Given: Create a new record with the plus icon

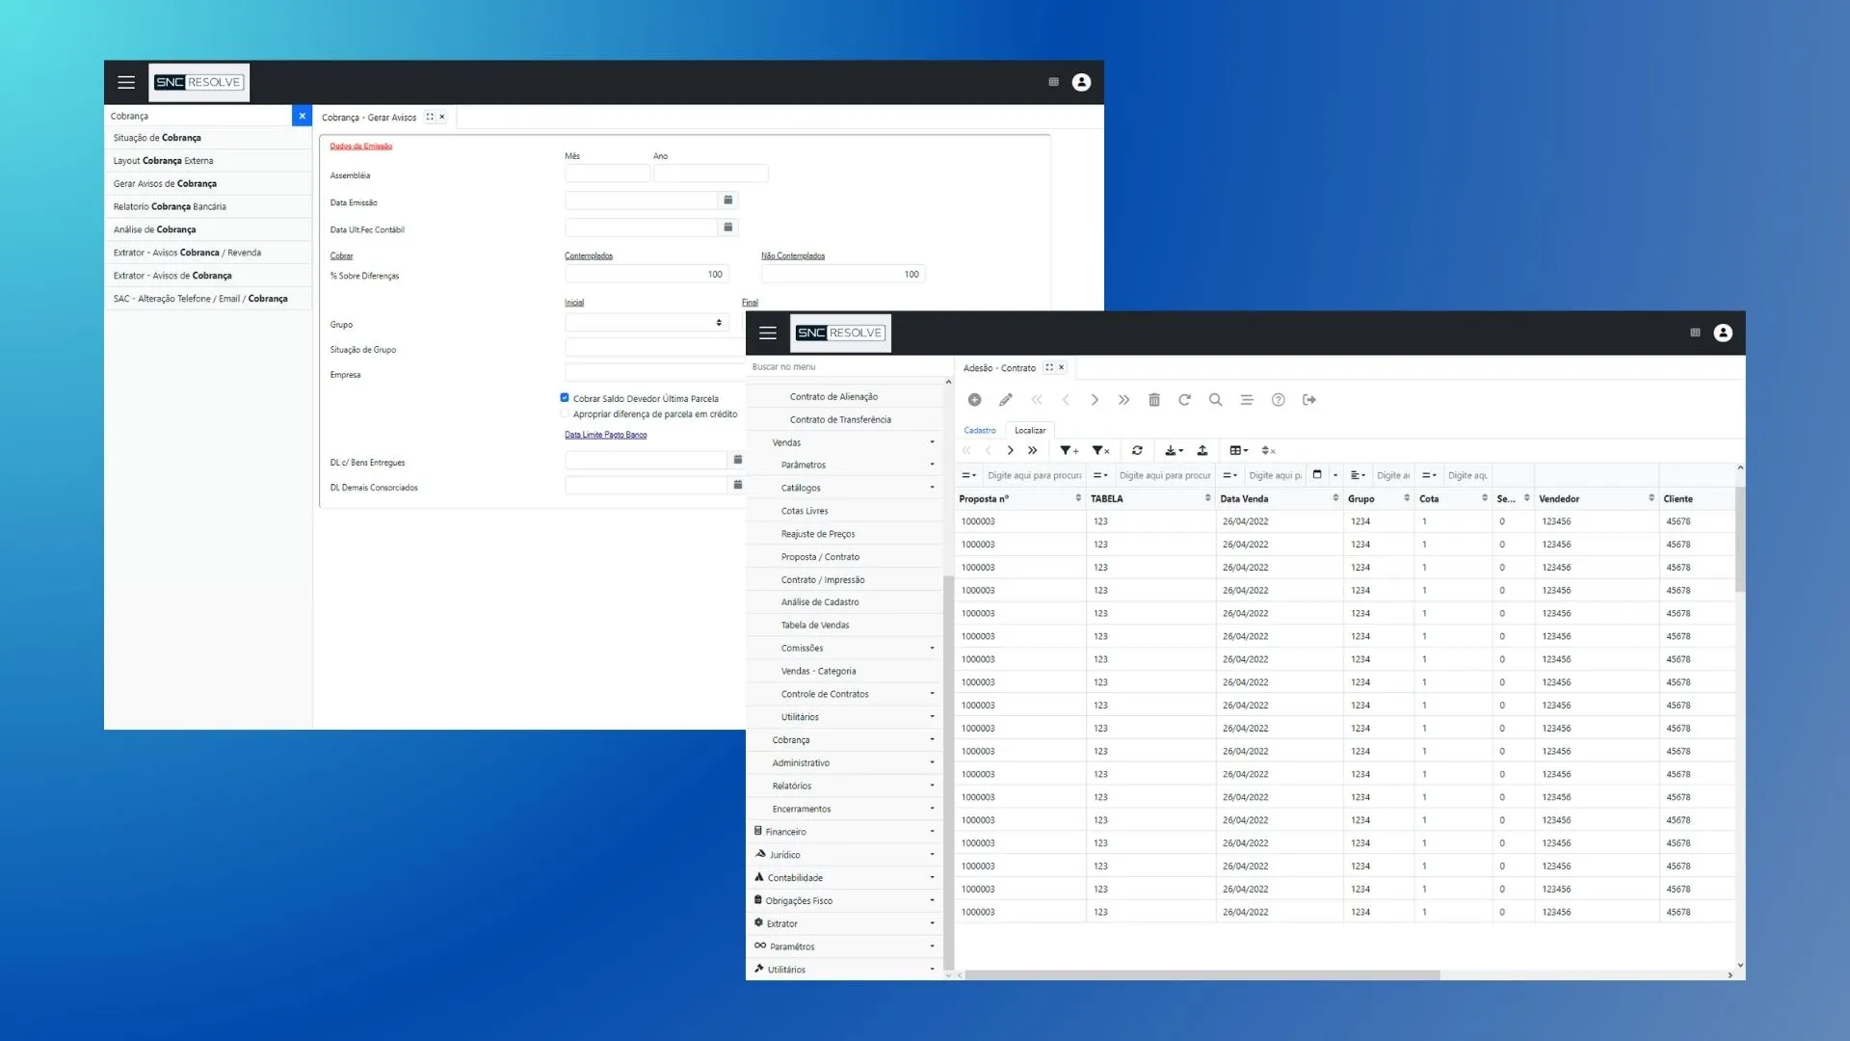Looking at the screenshot, I should point(975,399).
